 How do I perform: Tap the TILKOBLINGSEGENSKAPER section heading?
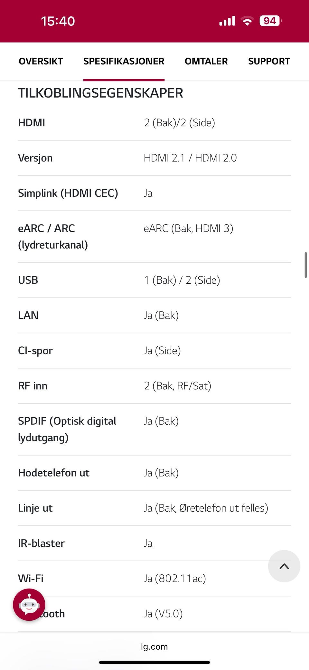tap(100, 93)
